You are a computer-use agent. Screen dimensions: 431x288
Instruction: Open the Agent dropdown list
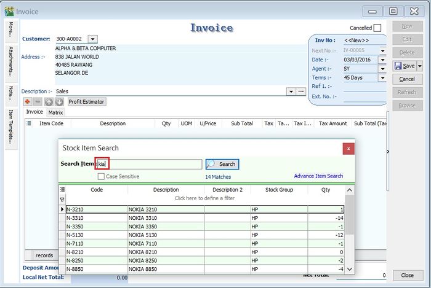tap(382, 69)
